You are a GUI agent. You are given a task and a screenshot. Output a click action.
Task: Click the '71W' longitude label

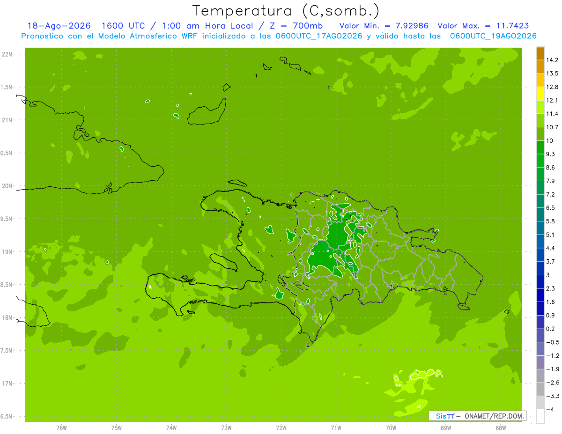pyautogui.click(x=336, y=427)
